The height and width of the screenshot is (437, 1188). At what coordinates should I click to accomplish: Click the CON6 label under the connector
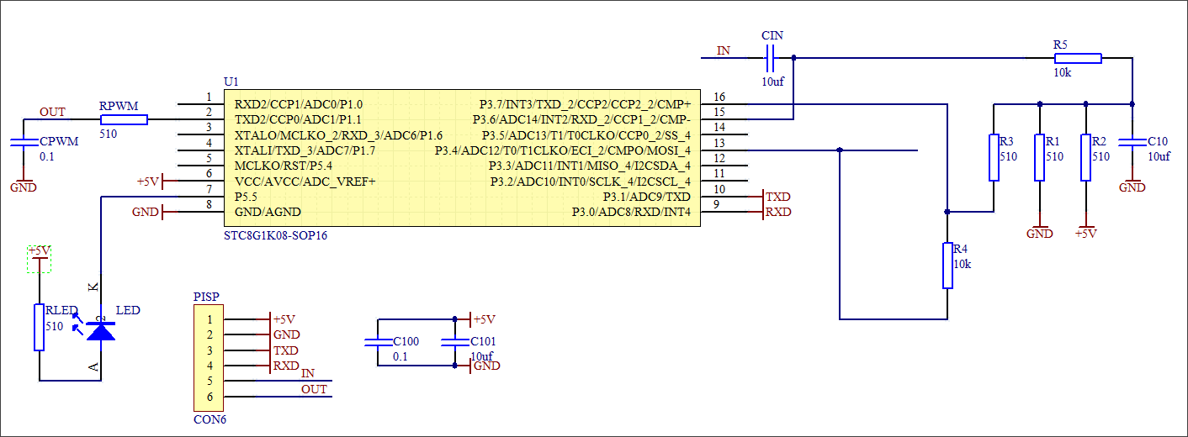tap(209, 420)
